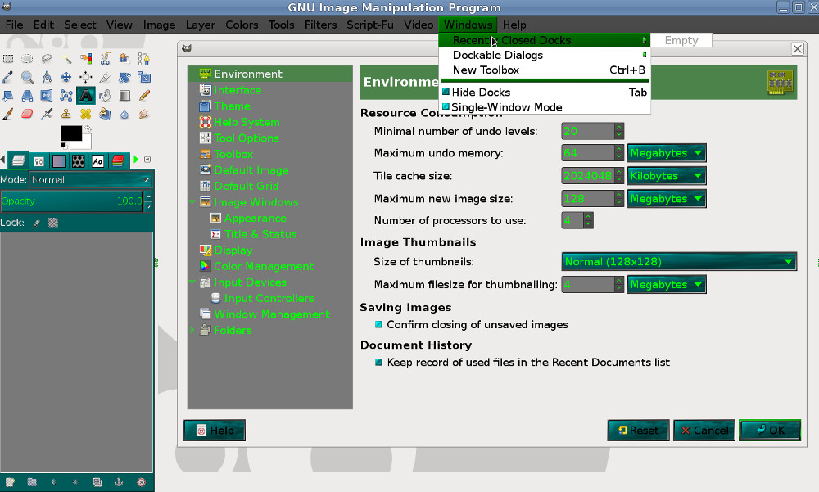Enable Single-Window Mode

545,107
